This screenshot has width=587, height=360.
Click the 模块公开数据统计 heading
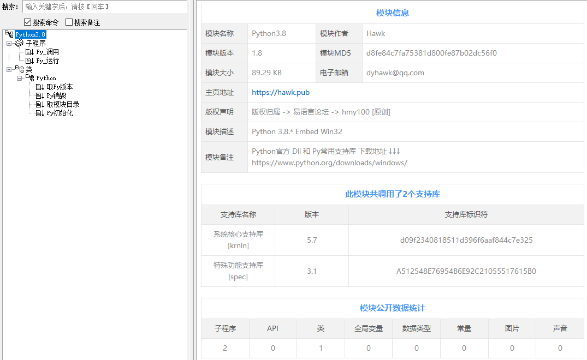tap(392, 308)
